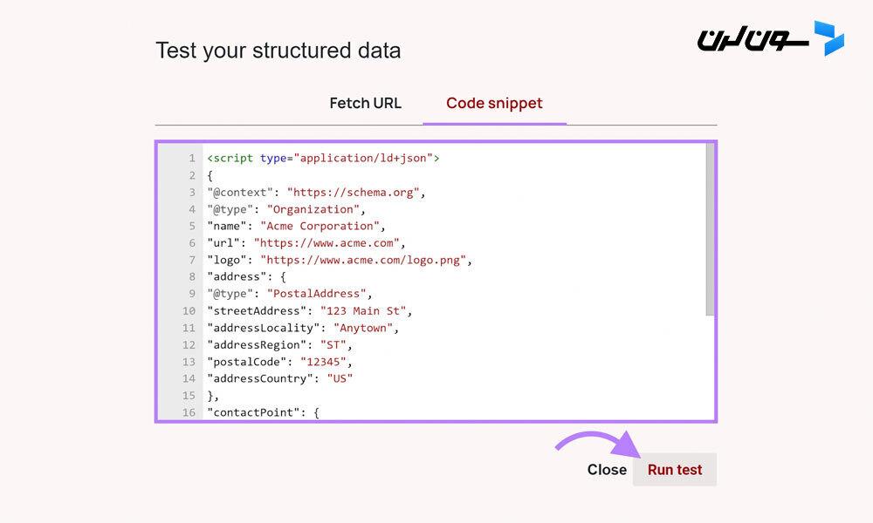Click the "logo" logo.png URL line
This screenshot has height=523, width=873.
click(340, 260)
